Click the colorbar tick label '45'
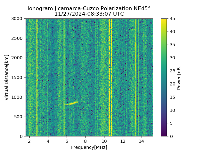 pyautogui.click(x=172, y=18)
